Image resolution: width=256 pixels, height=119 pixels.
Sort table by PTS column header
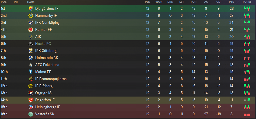tap(231, 2)
